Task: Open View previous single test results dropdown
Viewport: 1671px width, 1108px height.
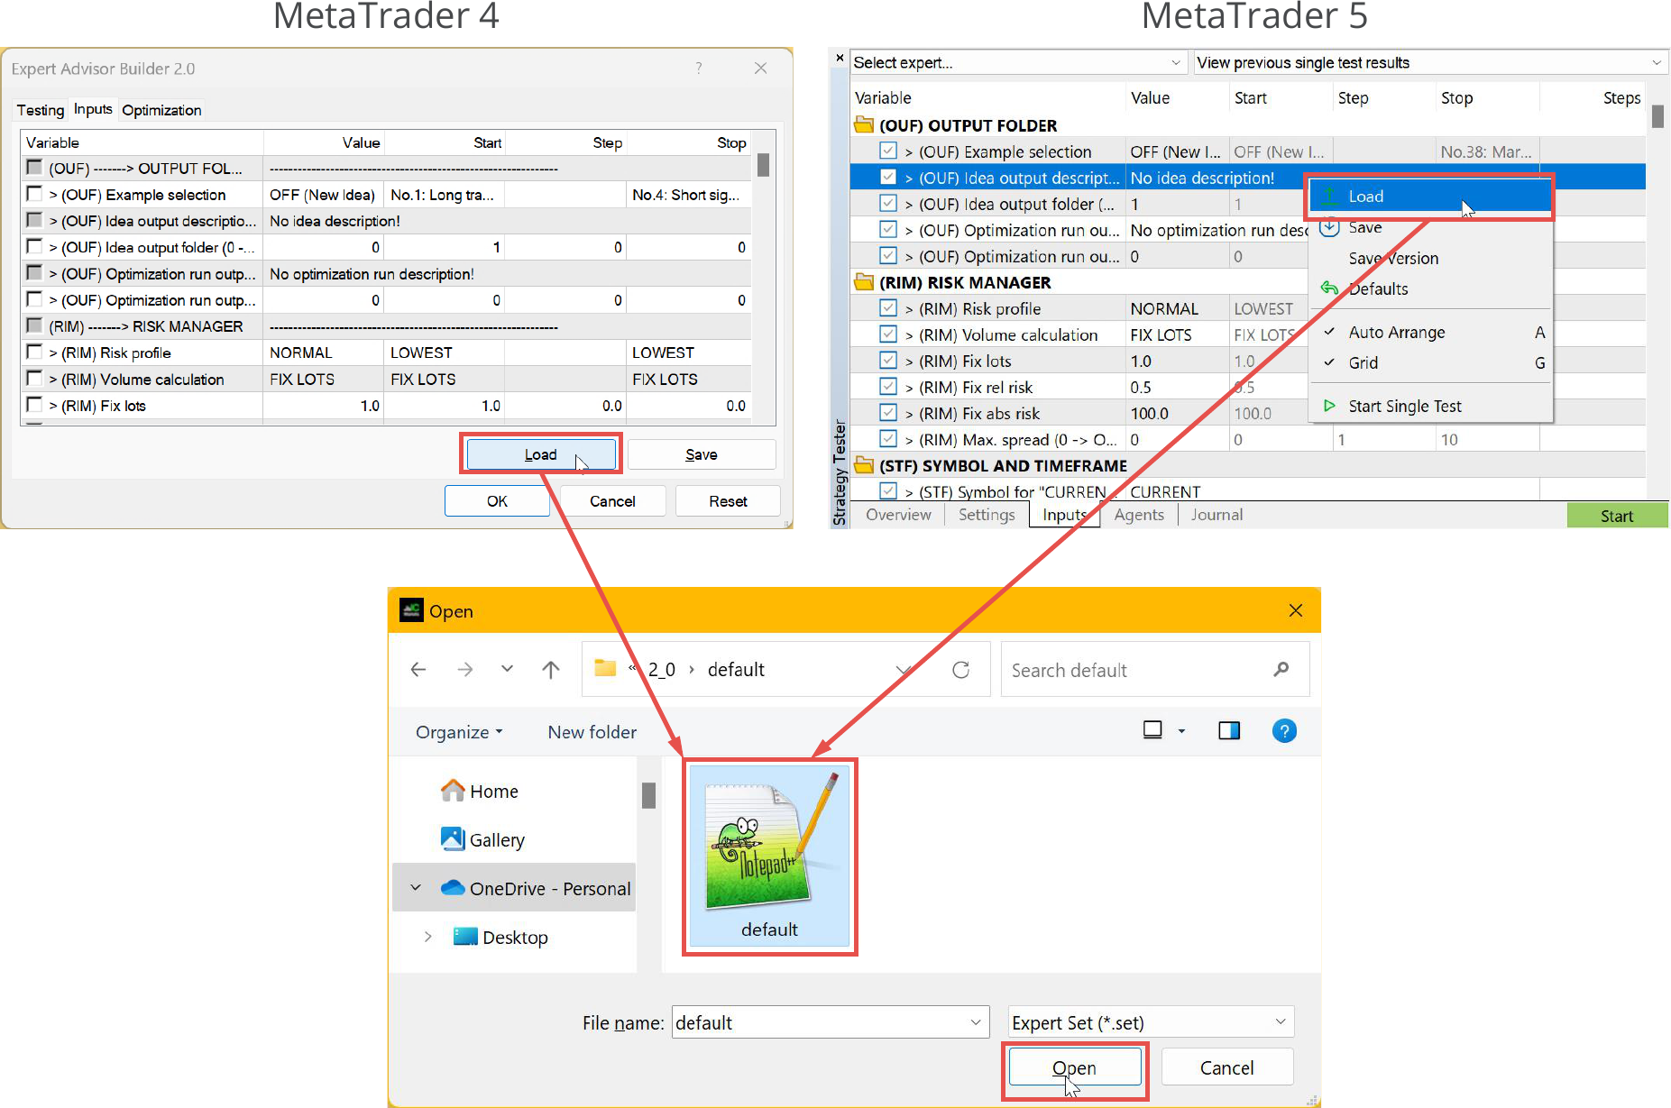Action: click(x=1657, y=62)
